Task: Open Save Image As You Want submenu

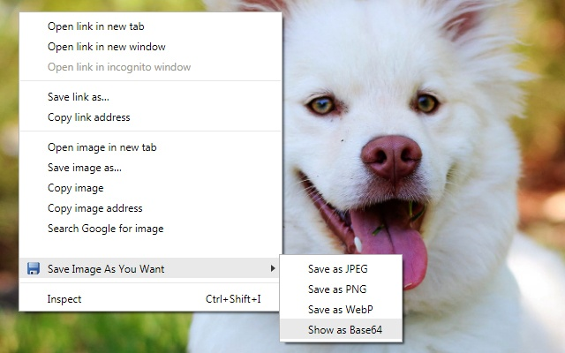Action: (150, 268)
